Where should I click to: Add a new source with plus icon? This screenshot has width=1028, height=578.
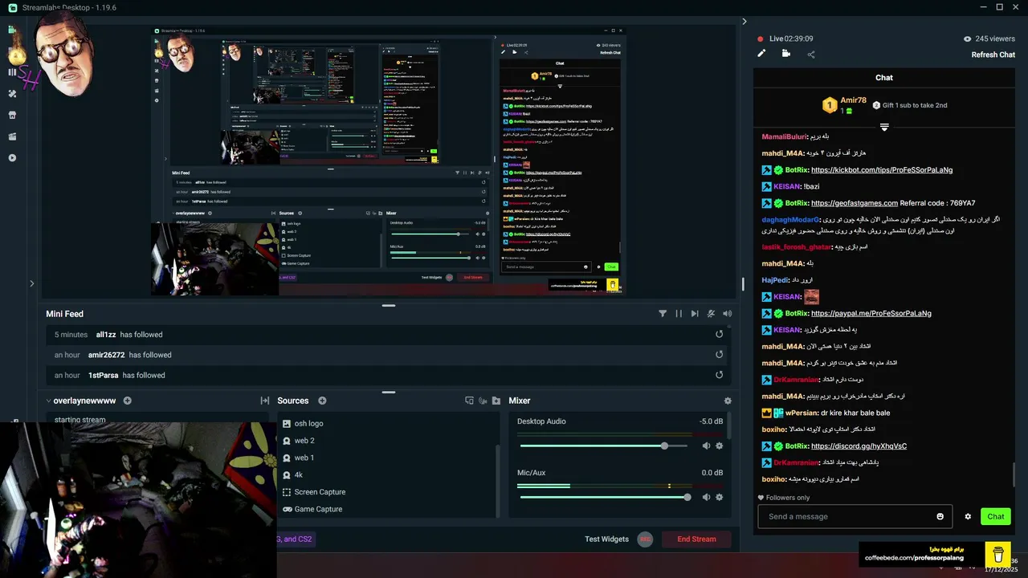tap(322, 401)
